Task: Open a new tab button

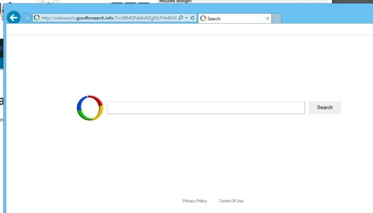Action: pyautogui.click(x=276, y=18)
